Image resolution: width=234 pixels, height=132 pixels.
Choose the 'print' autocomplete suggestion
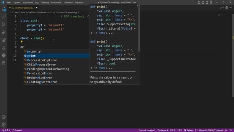click(57, 56)
